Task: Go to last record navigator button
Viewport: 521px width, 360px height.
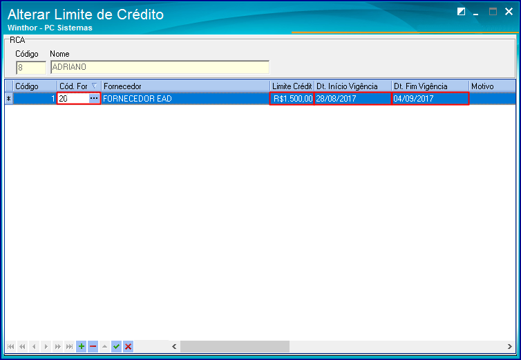Action: coord(70,347)
